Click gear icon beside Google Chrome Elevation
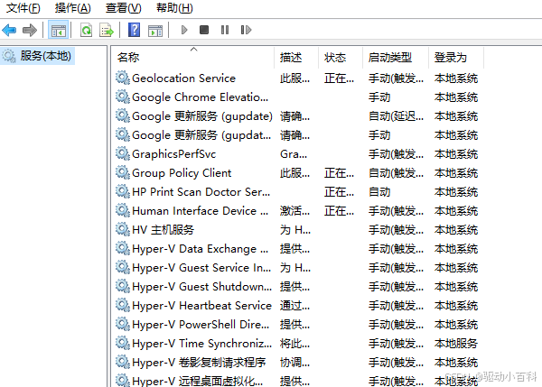 [122, 97]
